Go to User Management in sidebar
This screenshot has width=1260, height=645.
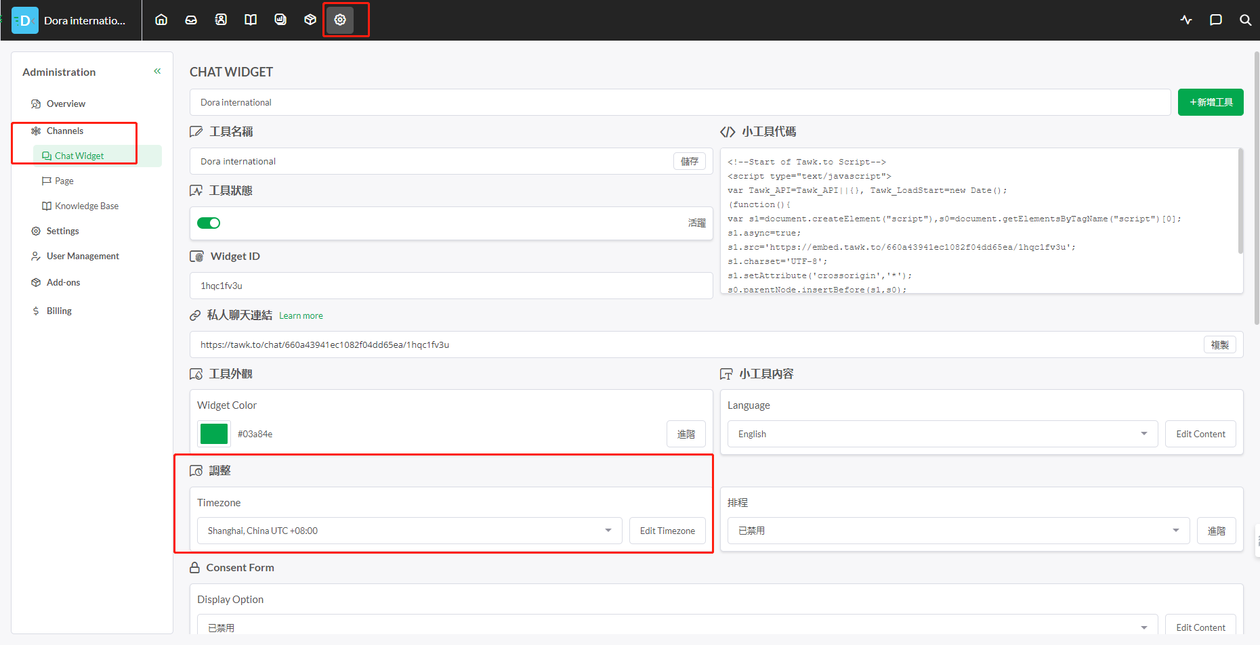click(x=83, y=256)
